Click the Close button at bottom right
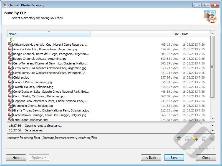This screenshot has width=222, height=166. pos(206,158)
